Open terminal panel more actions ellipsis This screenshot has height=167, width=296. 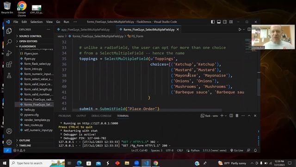tap(243, 116)
